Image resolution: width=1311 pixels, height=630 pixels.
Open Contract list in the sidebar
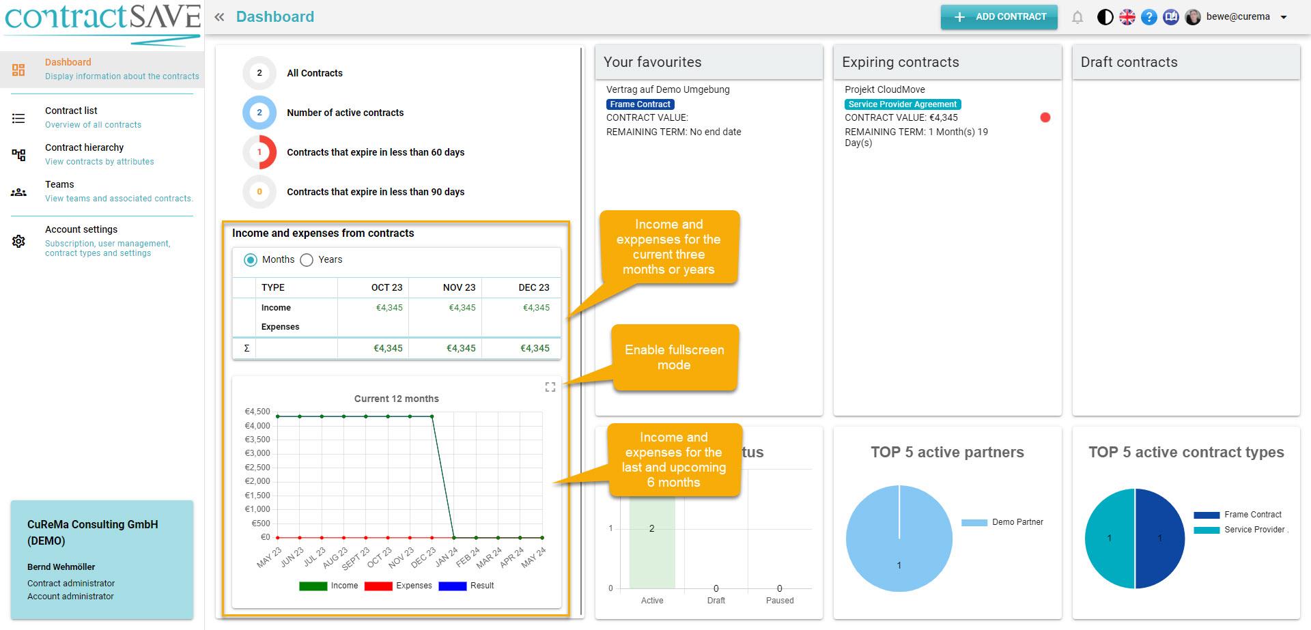(102, 117)
